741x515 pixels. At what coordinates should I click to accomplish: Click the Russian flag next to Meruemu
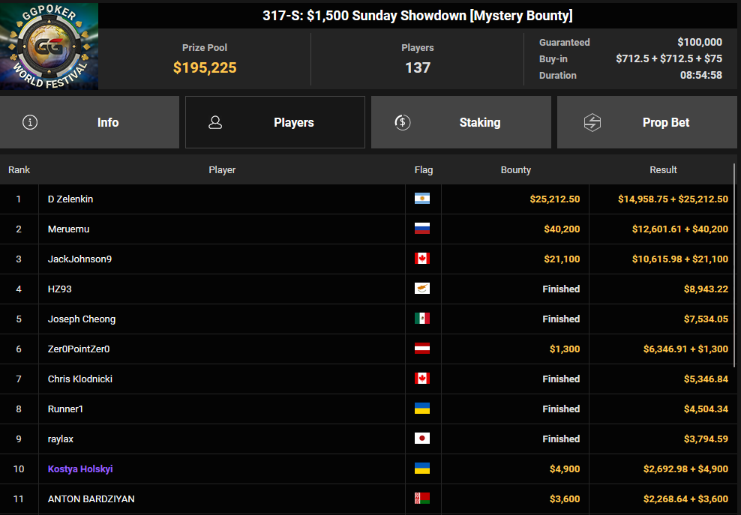point(422,229)
